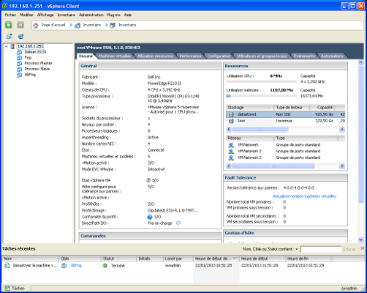Click the Isos datastore icon
367x293 pixels.
231,121
